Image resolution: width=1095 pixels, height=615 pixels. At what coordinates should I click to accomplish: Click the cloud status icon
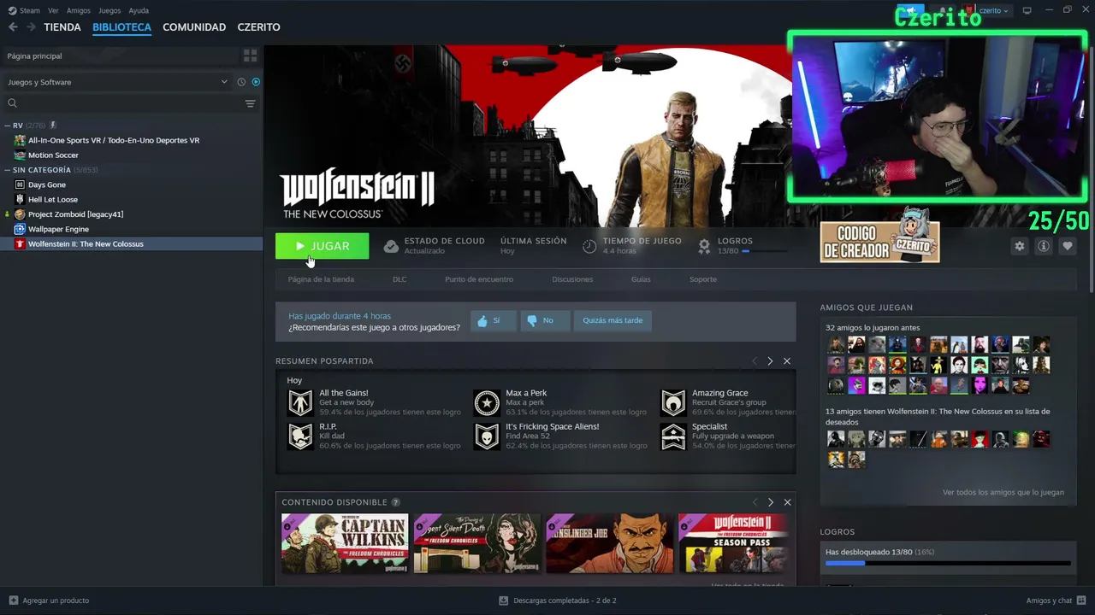(391, 246)
